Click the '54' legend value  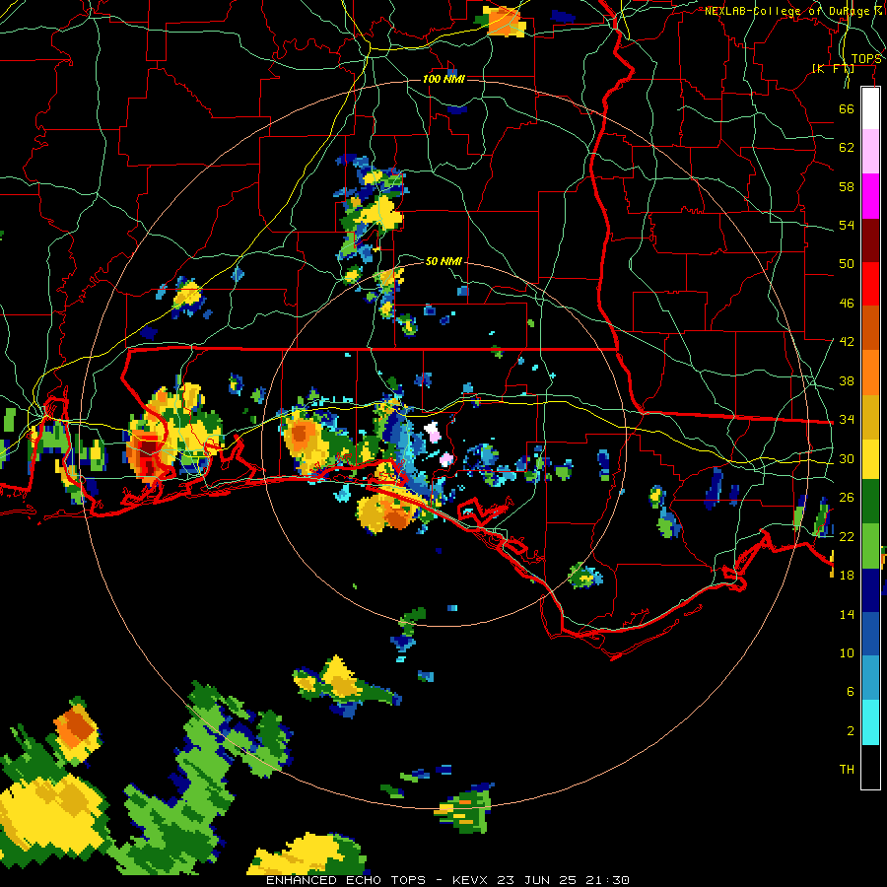(x=847, y=225)
